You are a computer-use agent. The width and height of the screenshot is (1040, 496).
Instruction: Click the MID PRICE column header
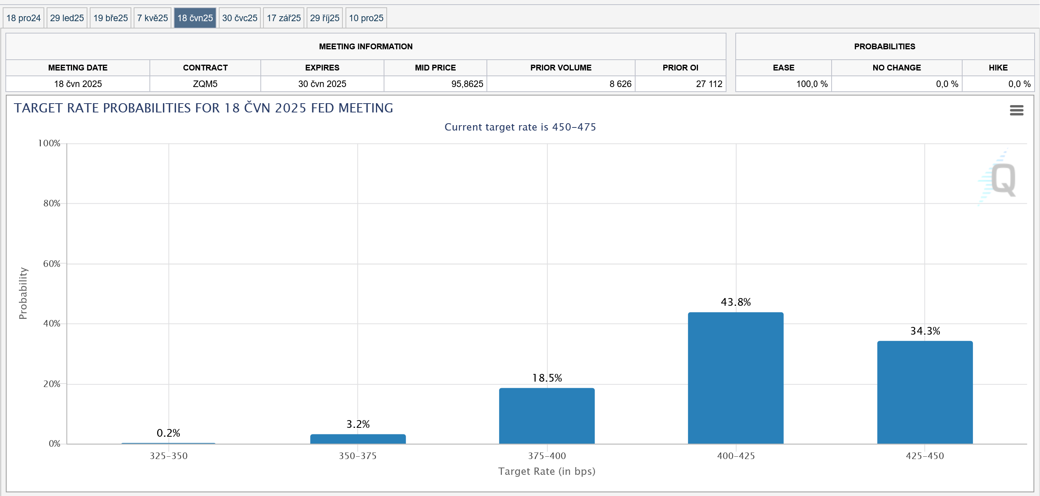[435, 68]
